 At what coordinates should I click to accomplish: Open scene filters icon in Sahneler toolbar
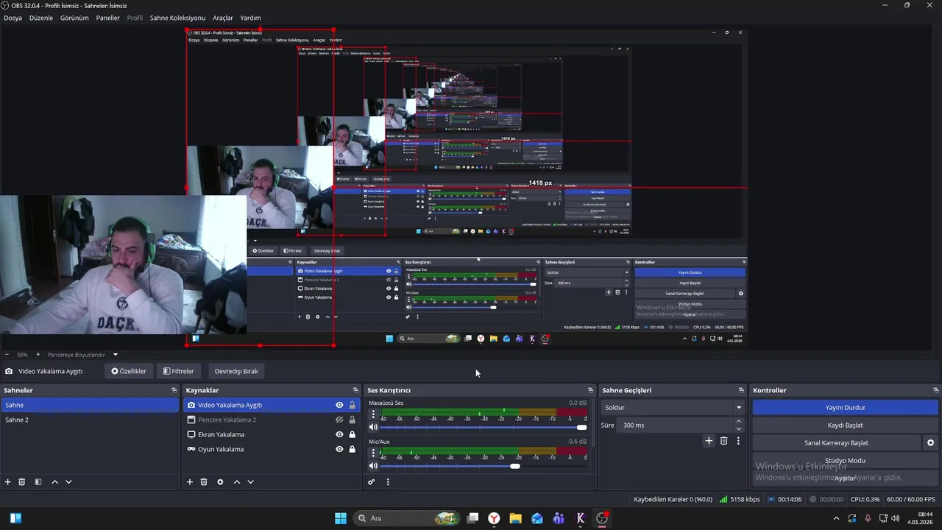pos(38,482)
